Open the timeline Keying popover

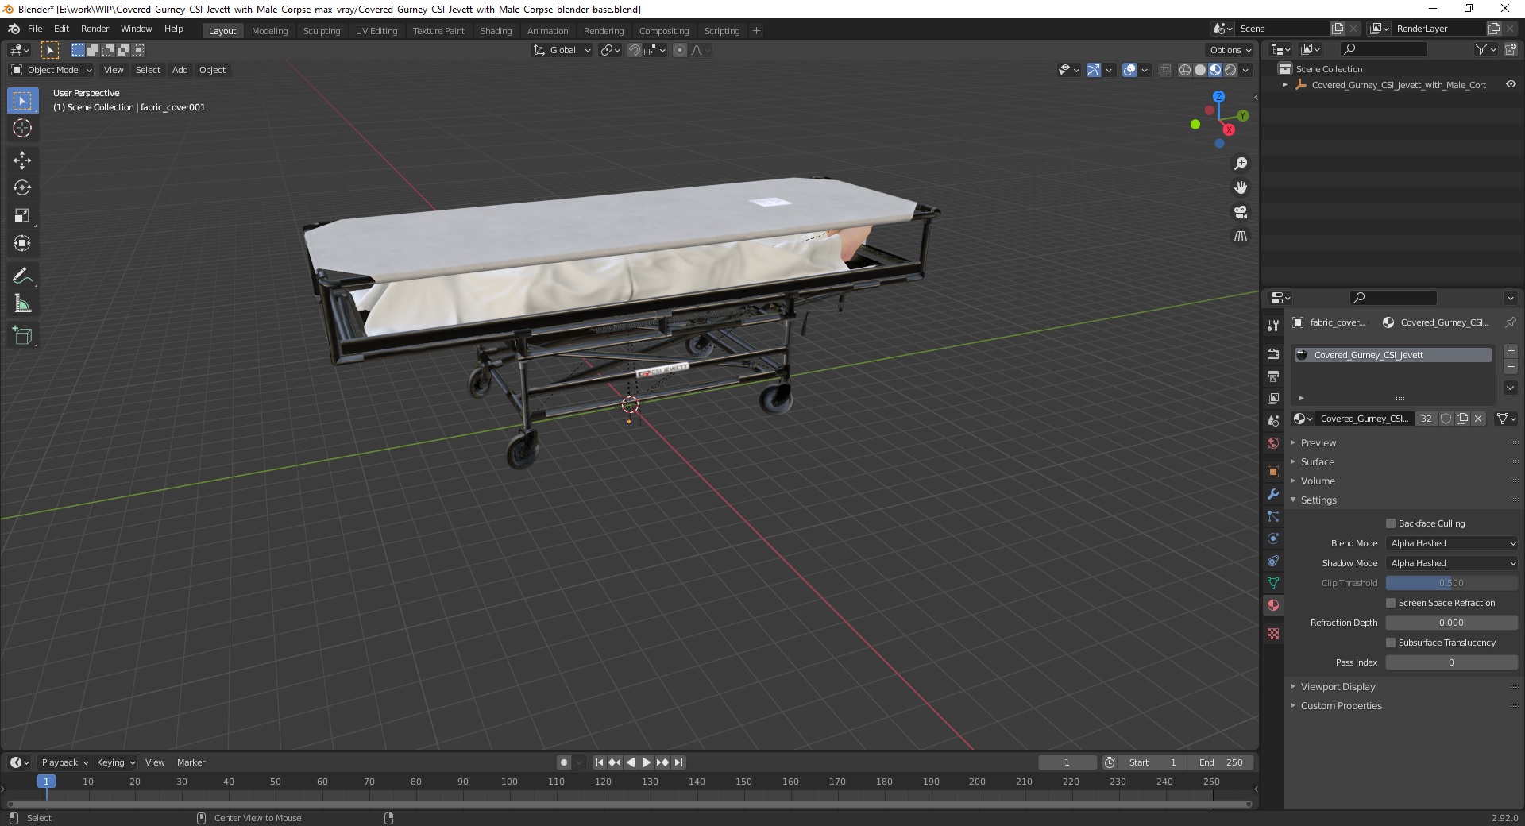pos(116,762)
